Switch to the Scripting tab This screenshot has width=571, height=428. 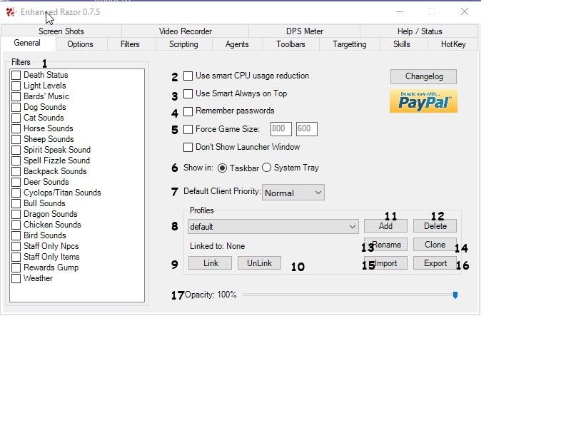[x=183, y=44]
